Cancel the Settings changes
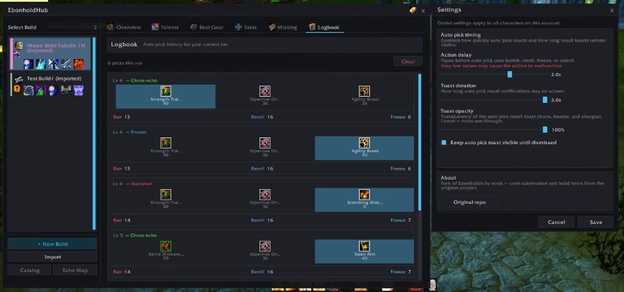The width and height of the screenshot is (624, 292). pyautogui.click(x=556, y=222)
